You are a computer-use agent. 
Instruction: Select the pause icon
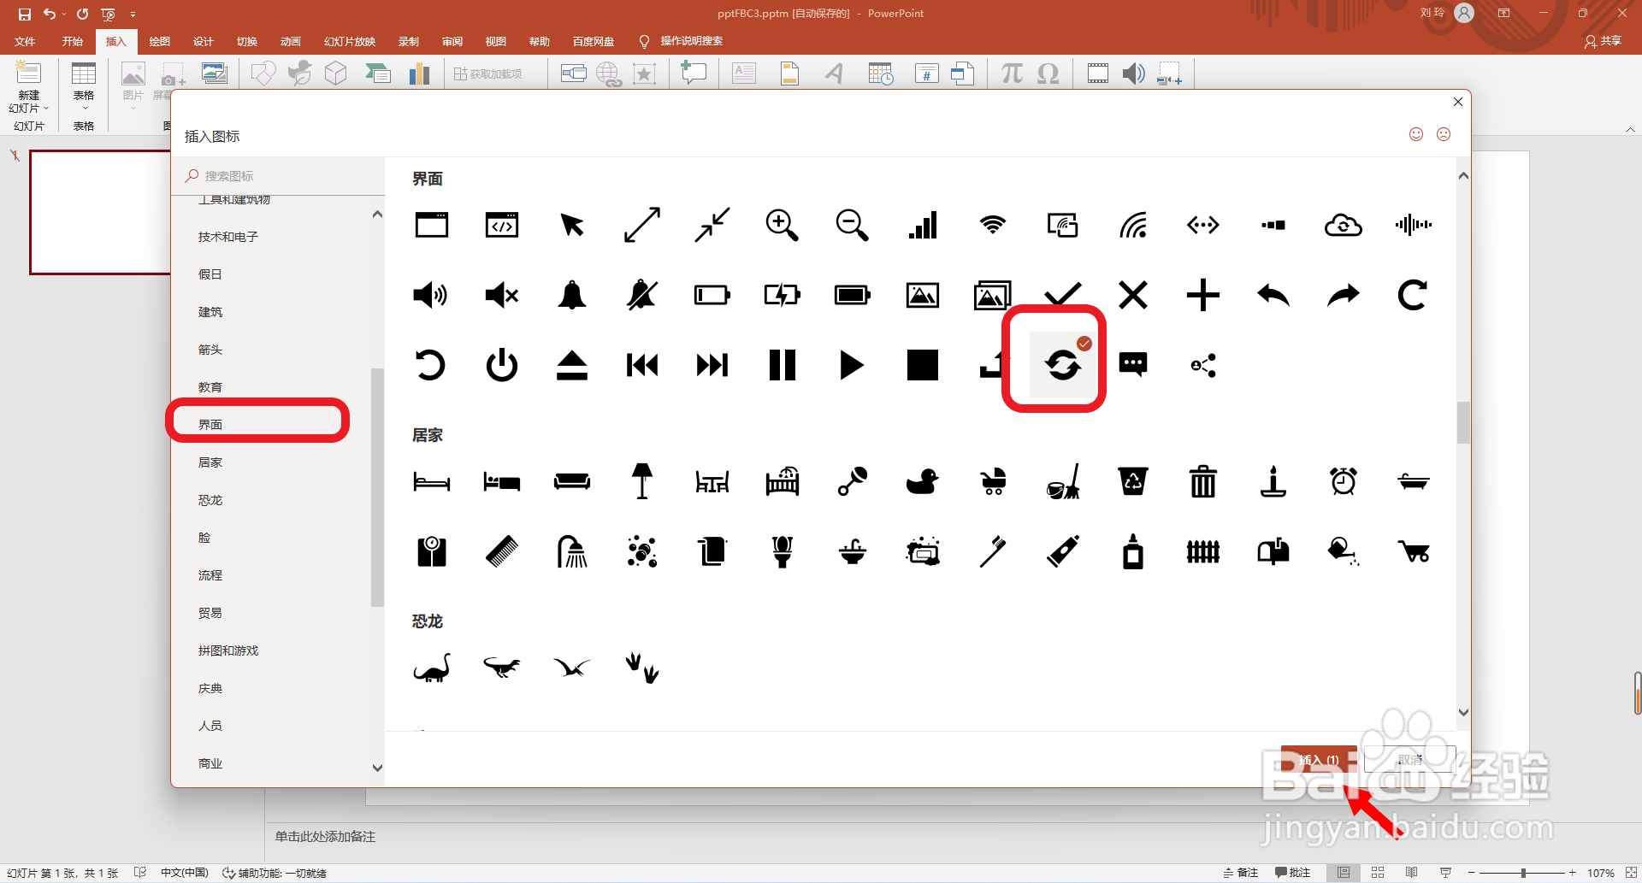tap(782, 365)
